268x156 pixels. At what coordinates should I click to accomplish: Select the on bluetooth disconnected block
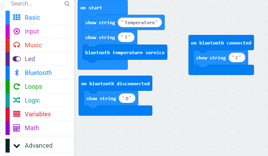tap(115, 84)
